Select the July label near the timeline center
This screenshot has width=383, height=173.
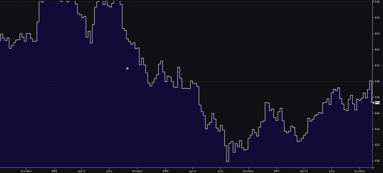coord(221,171)
